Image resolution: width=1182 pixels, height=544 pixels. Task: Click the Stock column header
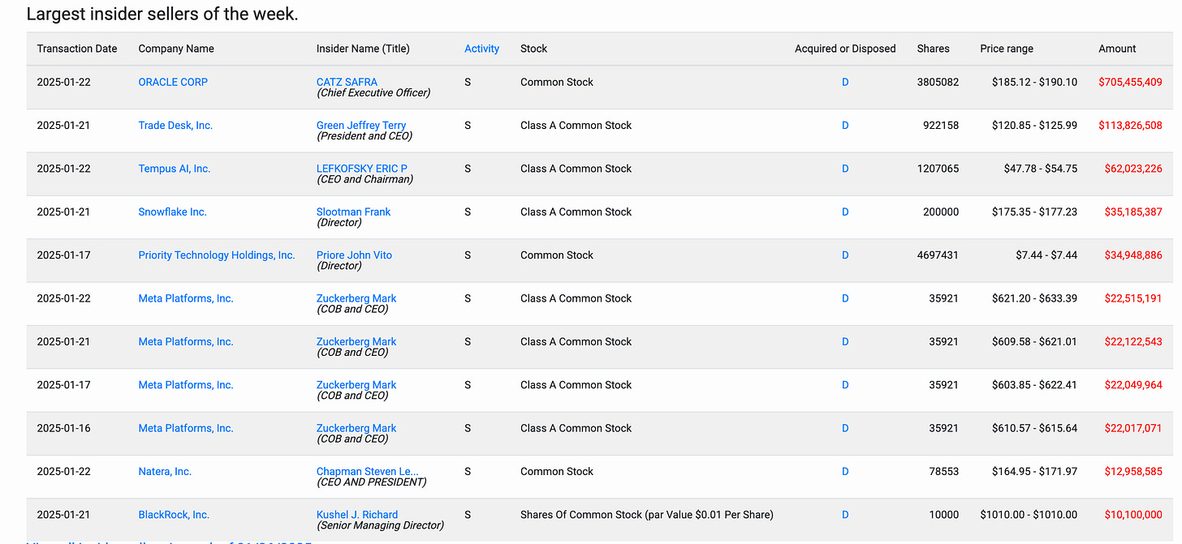point(533,49)
